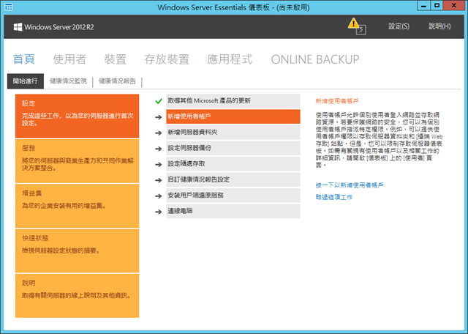Select the 健康情況監視 sub-tab
The width and height of the screenshot is (468, 334).
[x=68, y=81]
